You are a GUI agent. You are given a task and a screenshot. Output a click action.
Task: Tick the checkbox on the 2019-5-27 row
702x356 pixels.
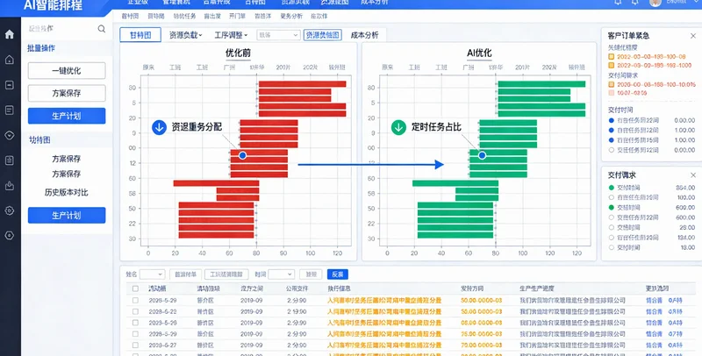[x=135, y=345]
